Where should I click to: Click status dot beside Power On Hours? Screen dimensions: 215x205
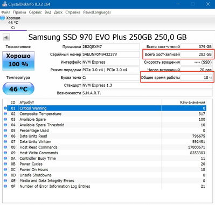tap(5, 169)
